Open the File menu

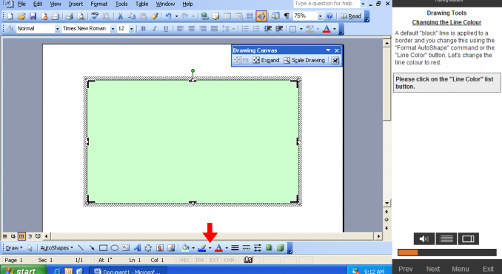(x=21, y=4)
